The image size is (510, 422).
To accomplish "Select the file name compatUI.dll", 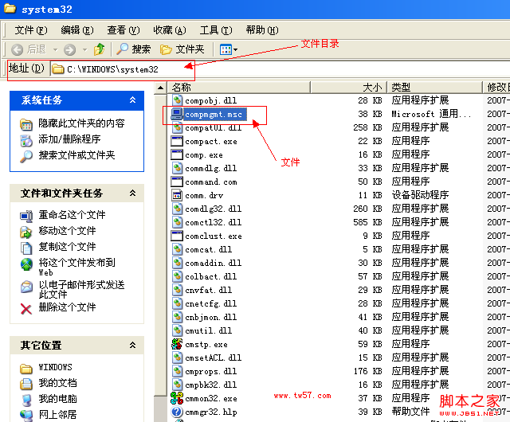I will (214, 127).
